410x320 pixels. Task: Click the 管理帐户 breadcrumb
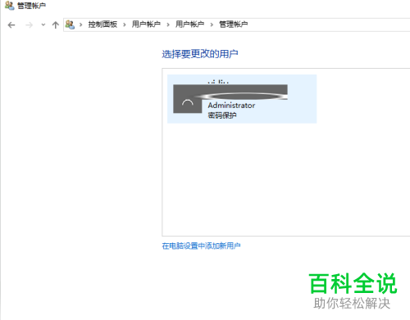tap(234, 25)
